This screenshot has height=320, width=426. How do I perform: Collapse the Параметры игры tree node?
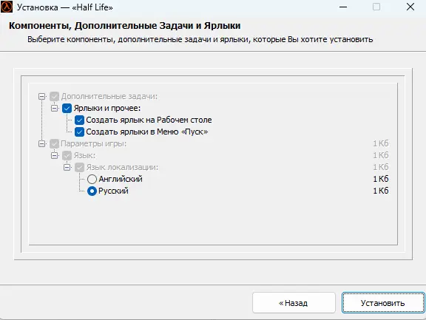[x=42, y=143]
